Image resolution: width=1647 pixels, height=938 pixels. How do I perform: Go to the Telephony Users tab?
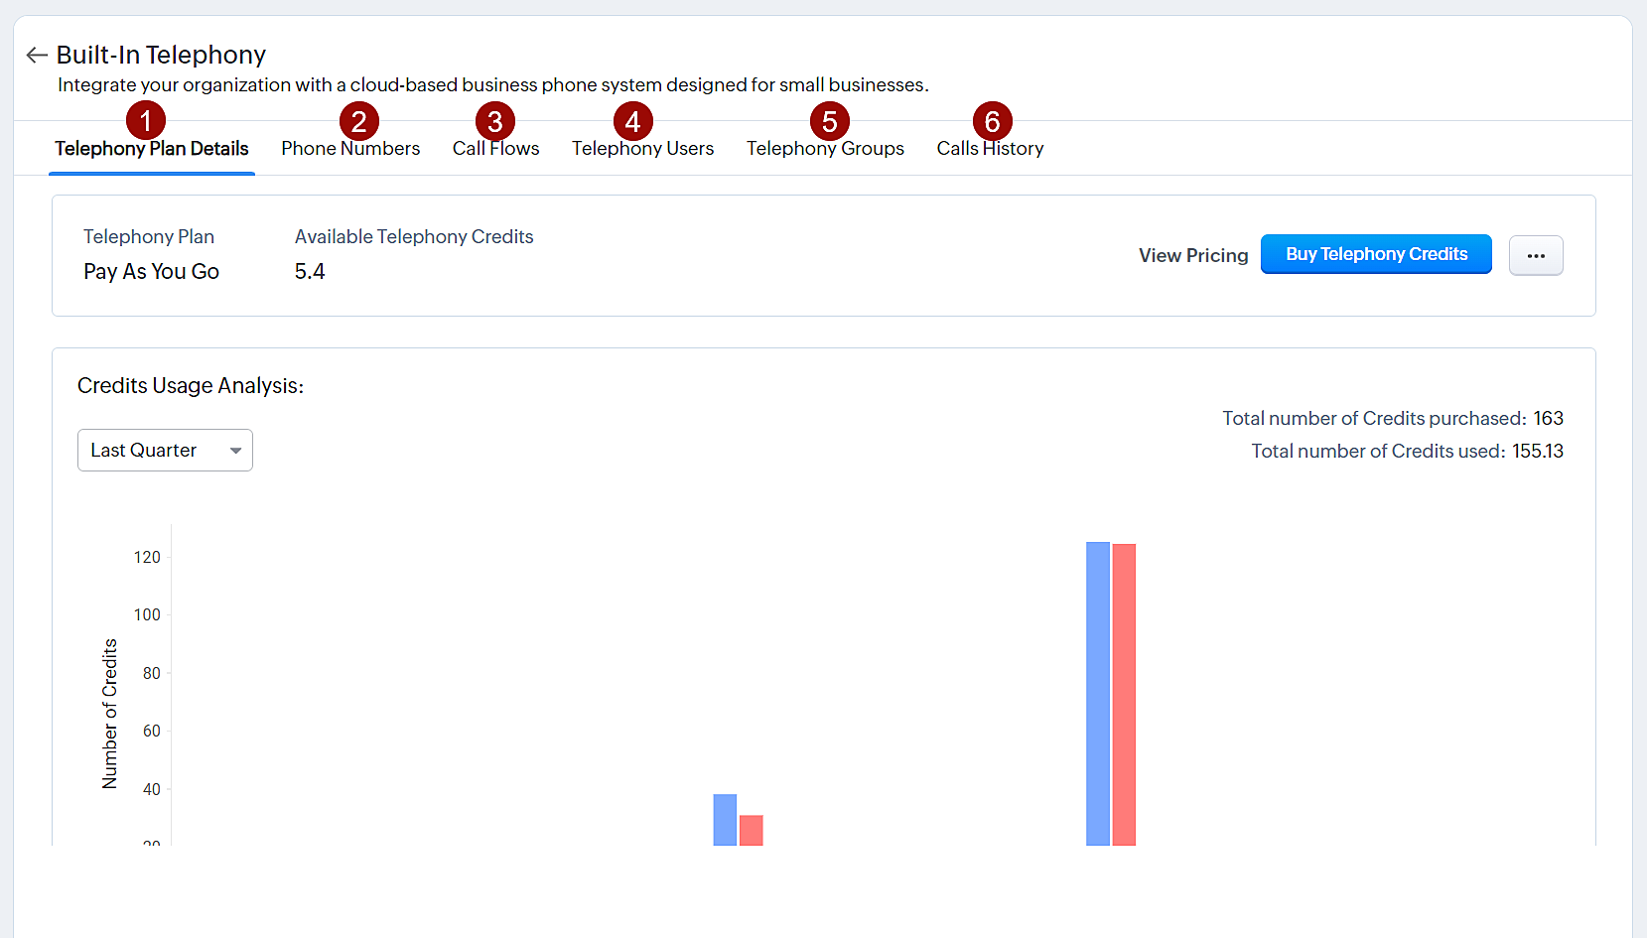coord(642,149)
